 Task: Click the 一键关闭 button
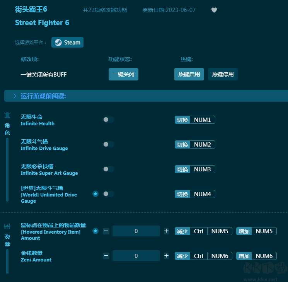123,74
